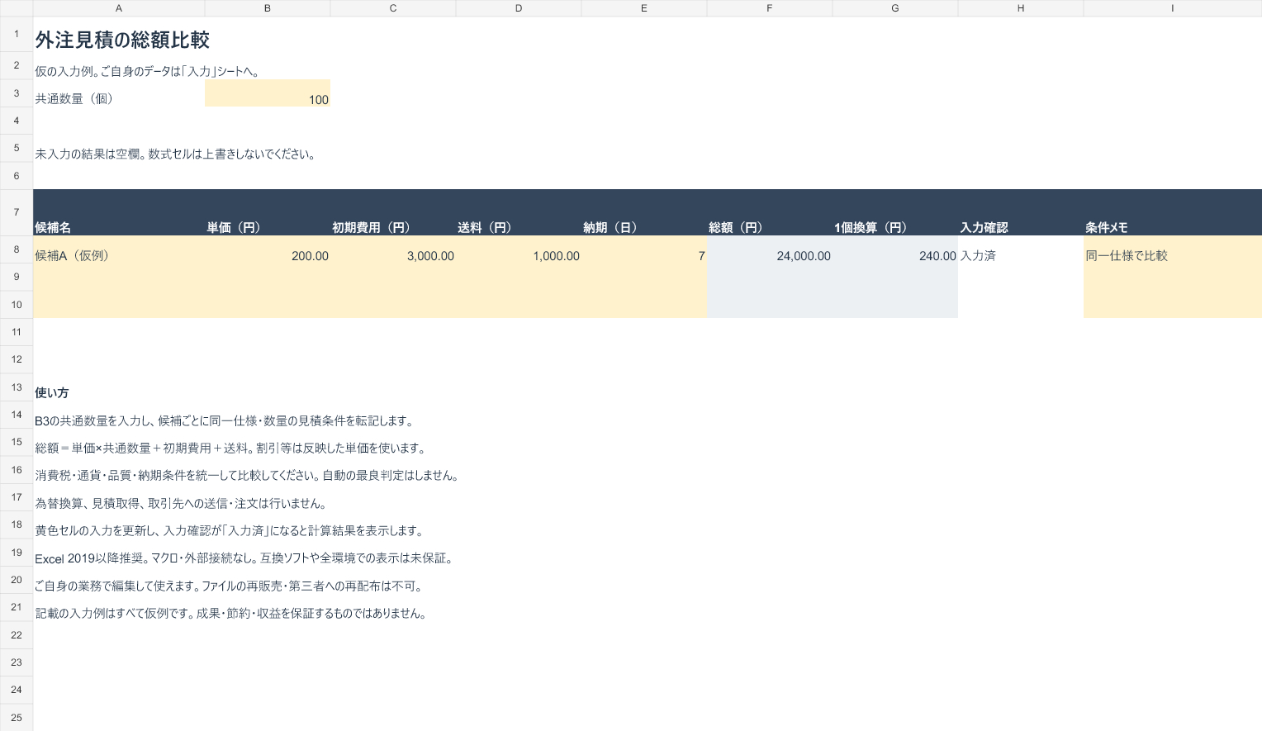
Task: Click the 候補名 header cell
Action: 119,213
